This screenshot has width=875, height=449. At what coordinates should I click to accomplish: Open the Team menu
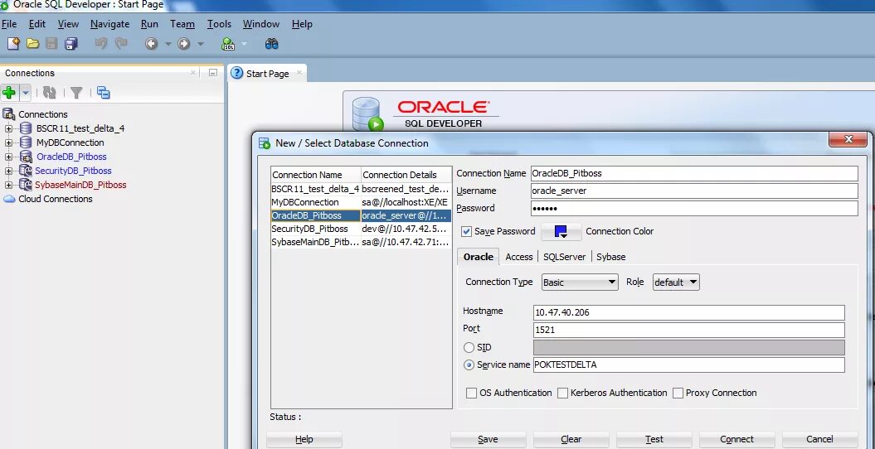click(182, 24)
